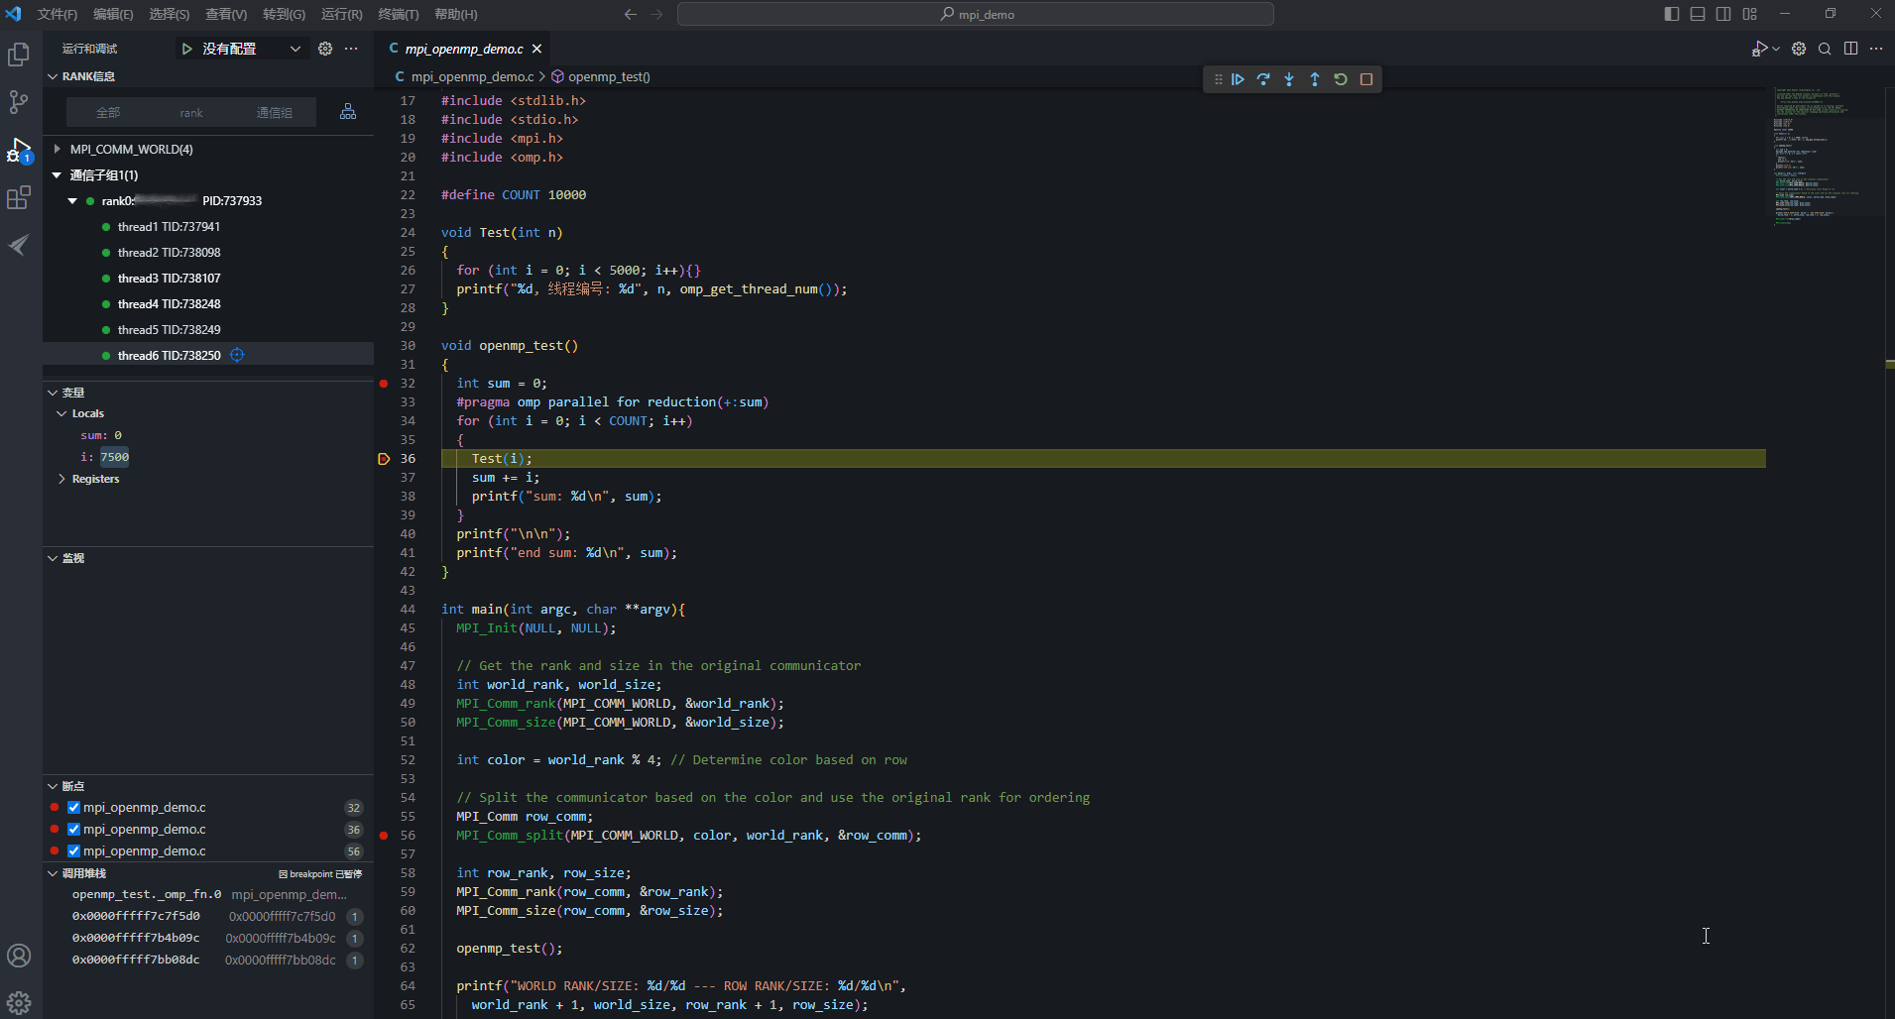Toggle the bottom panel layout icon
The image size is (1895, 1019).
coord(1698,14)
